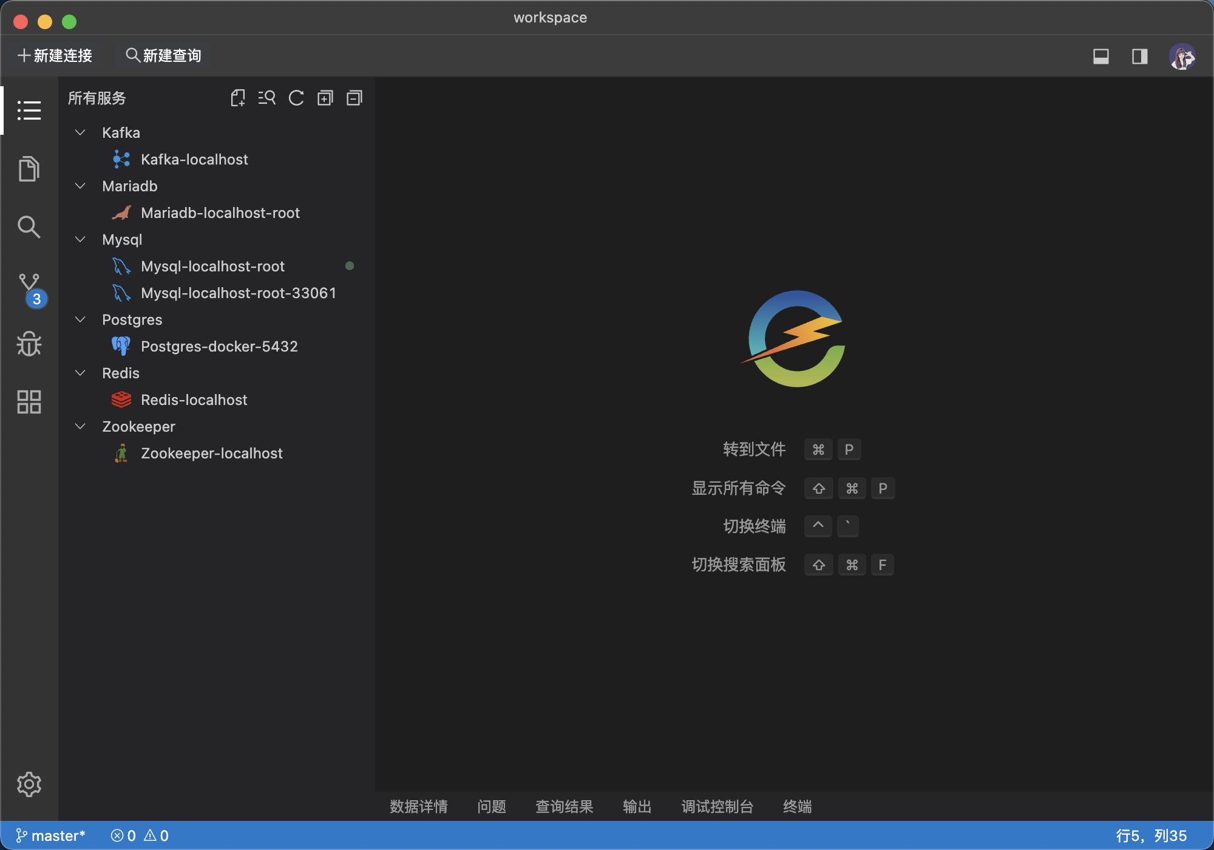This screenshot has height=850, width=1214.
Task: Open the debug bug icon
Action: click(x=29, y=344)
